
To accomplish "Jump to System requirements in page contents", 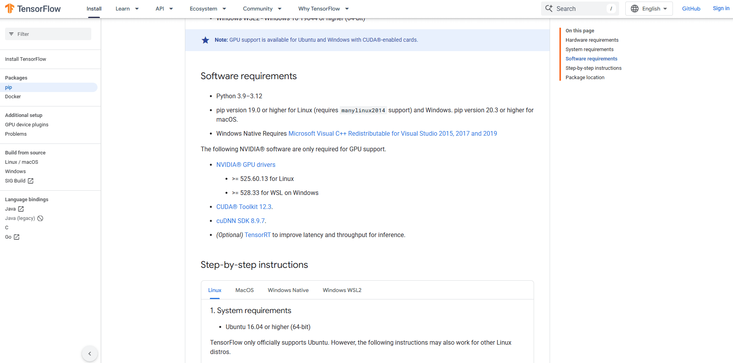I will [589, 50].
